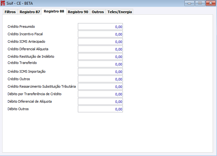This screenshot has height=156, width=217.
Task: Click the 'Crédito Presumido' label
Action: pyautogui.click(x=21, y=27)
